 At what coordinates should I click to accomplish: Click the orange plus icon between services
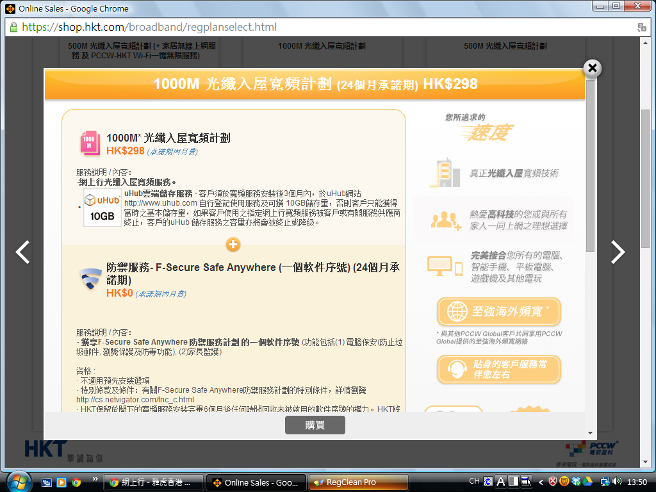233,244
